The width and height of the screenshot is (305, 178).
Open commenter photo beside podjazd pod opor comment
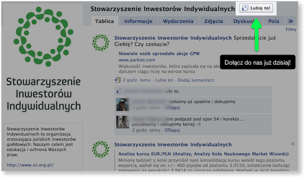(123, 122)
